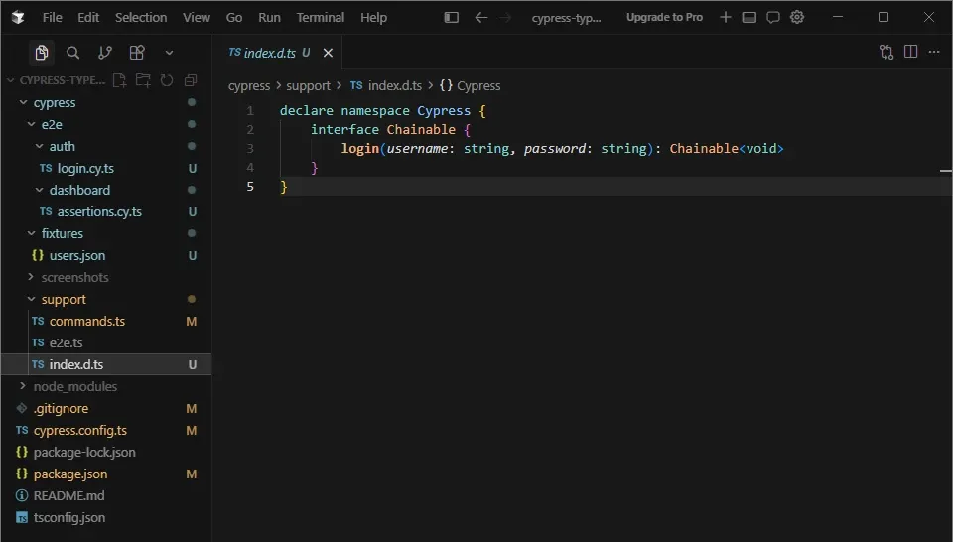The image size is (953, 542).
Task: Open the Edit menu
Action: pos(88,18)
